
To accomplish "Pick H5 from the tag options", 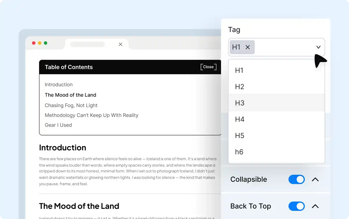I will [x=240, y=135].
